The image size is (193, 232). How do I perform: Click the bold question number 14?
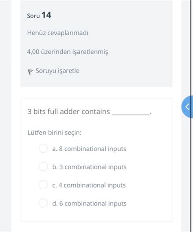point(46,15)
